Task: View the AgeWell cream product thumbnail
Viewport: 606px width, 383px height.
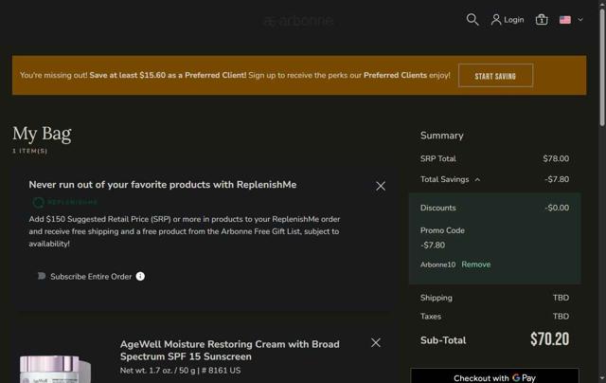Action: (56, 369)
